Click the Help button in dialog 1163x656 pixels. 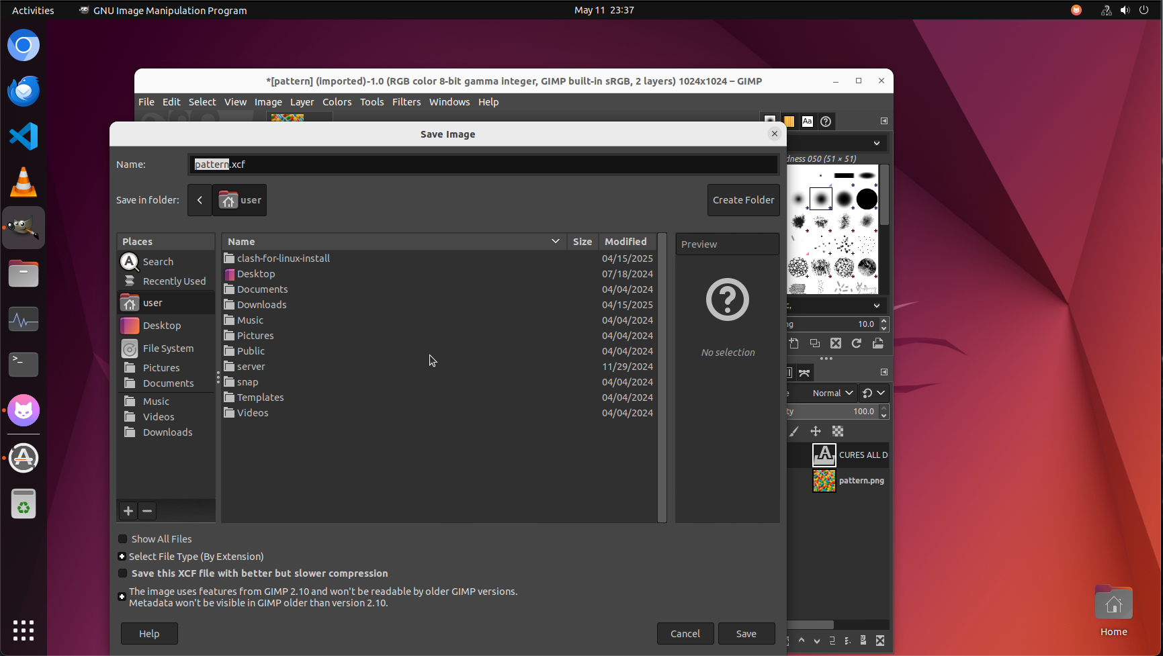click(149, 634)
